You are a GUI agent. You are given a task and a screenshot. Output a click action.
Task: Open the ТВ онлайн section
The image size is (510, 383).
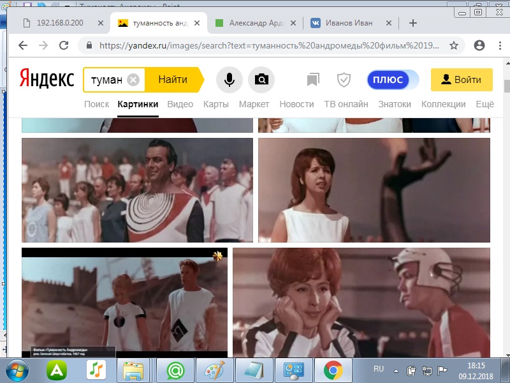click(x=346, y=104)
